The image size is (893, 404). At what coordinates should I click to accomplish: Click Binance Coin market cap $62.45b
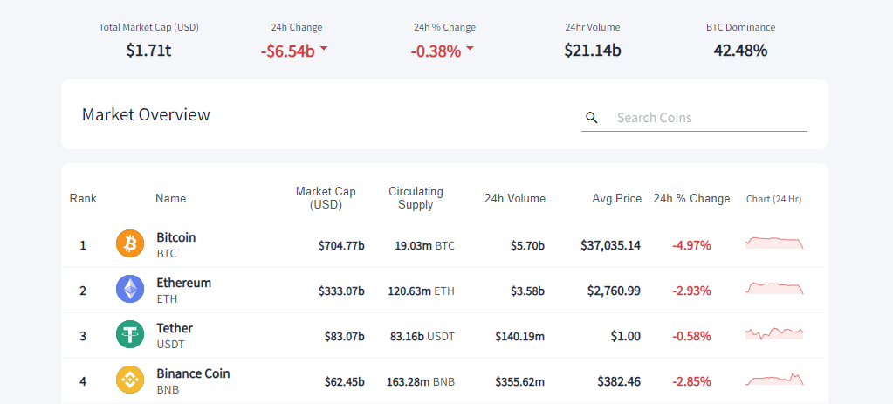pyautogui.click(x=345, y=382)
